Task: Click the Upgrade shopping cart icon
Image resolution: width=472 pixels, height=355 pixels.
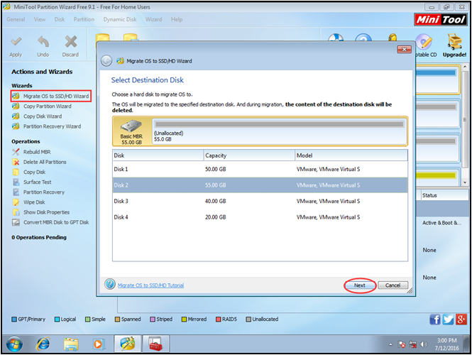Action: click(x=454, y=42)
